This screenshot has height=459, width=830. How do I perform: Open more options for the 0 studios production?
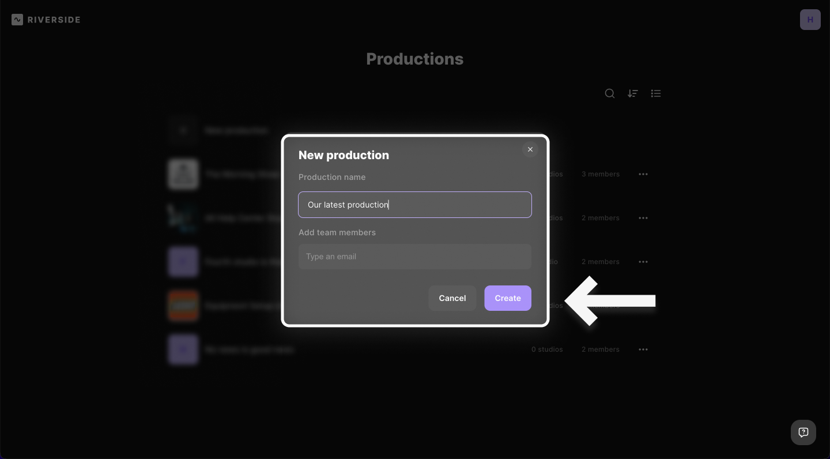point(643,349)
